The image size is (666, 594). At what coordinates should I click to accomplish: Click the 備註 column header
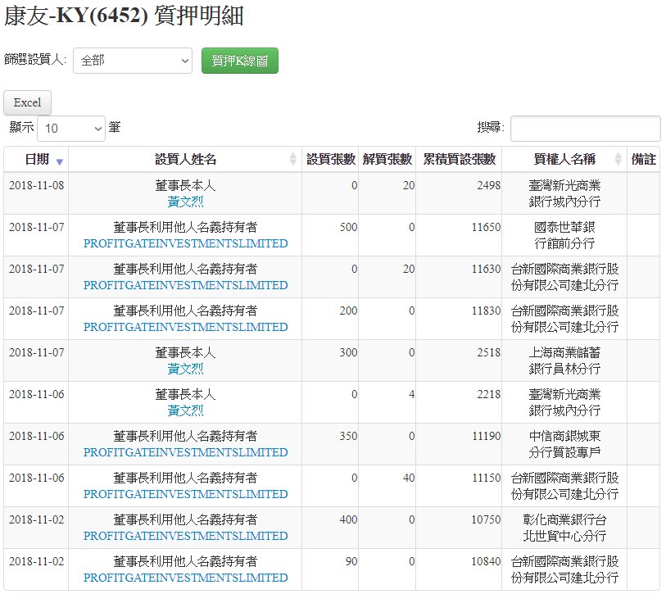tap(643, 160)
